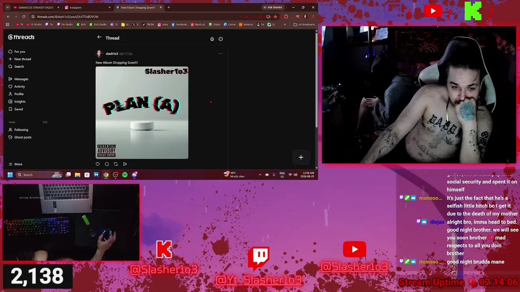Screen dimensions: 520x292
Task: Open the Kick Studio bookmark
Action: coord(98,24)
